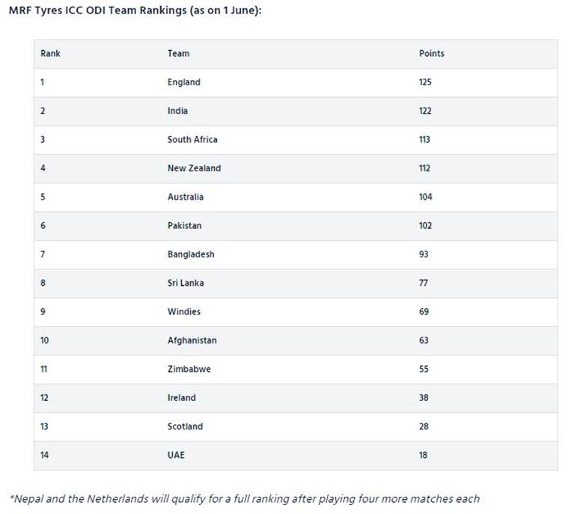Click New Zealand team name
Image resolution: width=568 pixels, height=514 pixels.
coord(194,168)
